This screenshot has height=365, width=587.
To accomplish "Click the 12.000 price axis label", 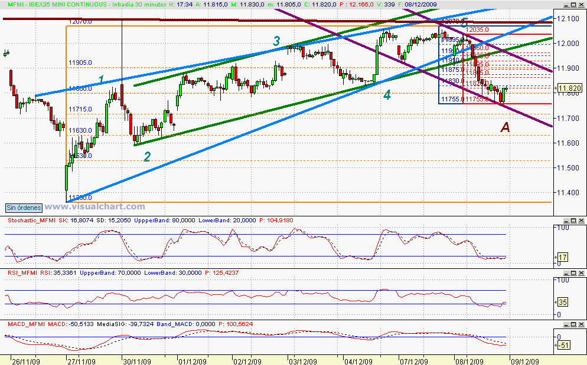I will click(x=568, y=44).
